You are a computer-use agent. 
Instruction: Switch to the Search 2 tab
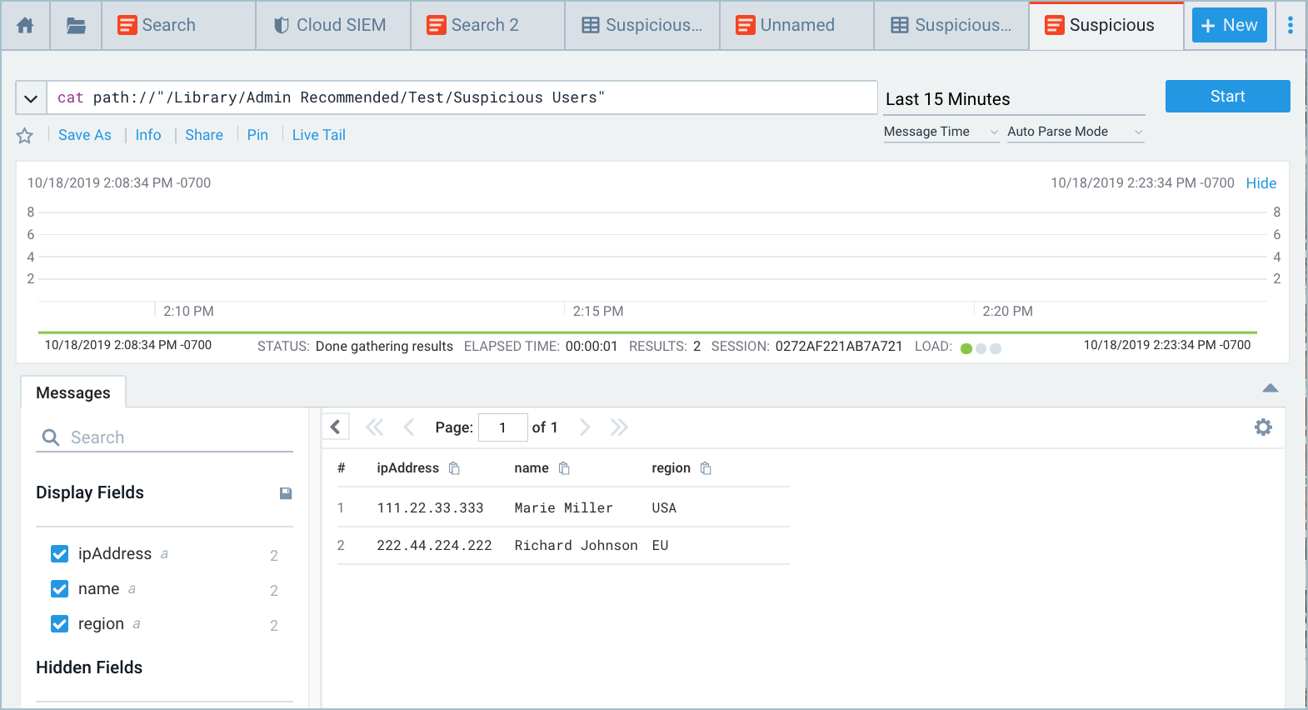(487, 26)
